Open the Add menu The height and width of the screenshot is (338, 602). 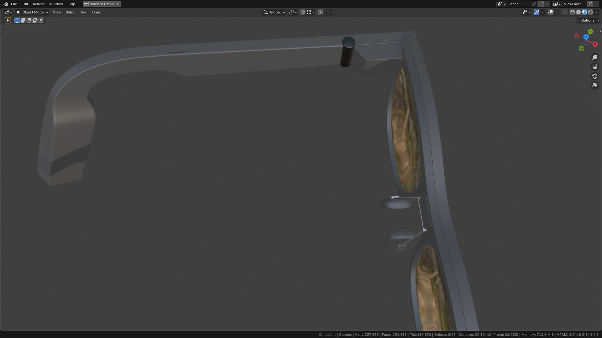click(x=84, y=12)
